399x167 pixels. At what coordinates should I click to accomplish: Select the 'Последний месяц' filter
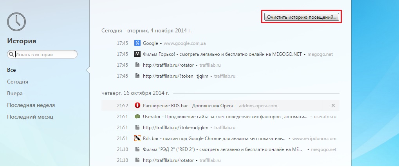pos(30,117)
